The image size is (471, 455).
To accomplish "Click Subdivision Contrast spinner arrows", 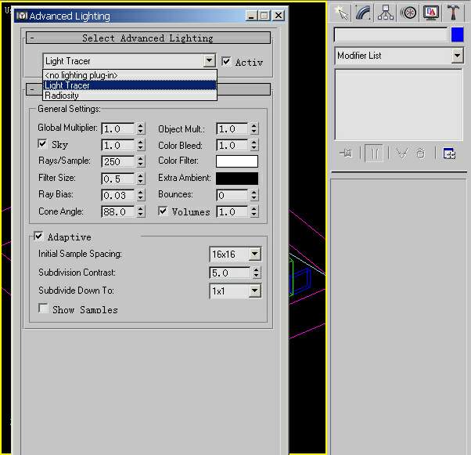I will click(256, 273).
